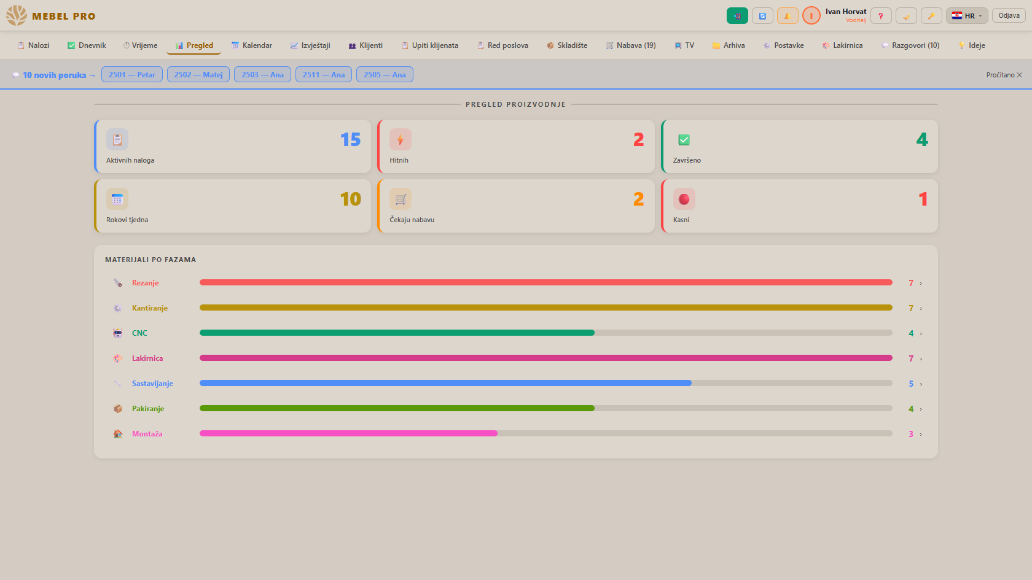Click the green button in the header
This screenshot has height=580, width=1032.
(x=737, y=16)
